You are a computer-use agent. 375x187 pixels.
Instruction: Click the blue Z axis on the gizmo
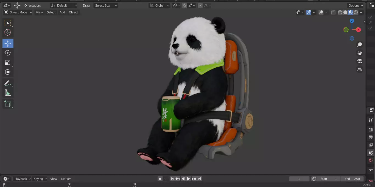[352, 21]
